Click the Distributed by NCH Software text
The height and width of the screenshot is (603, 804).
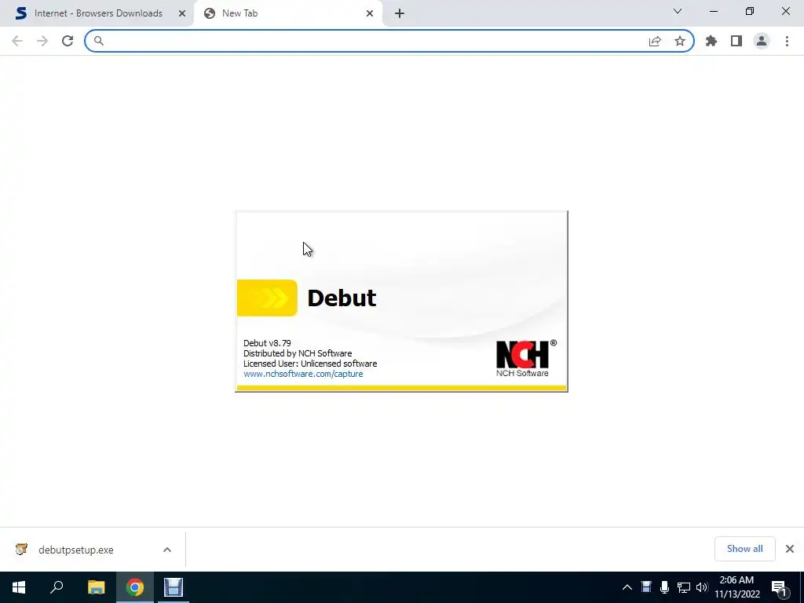point(298,353)
